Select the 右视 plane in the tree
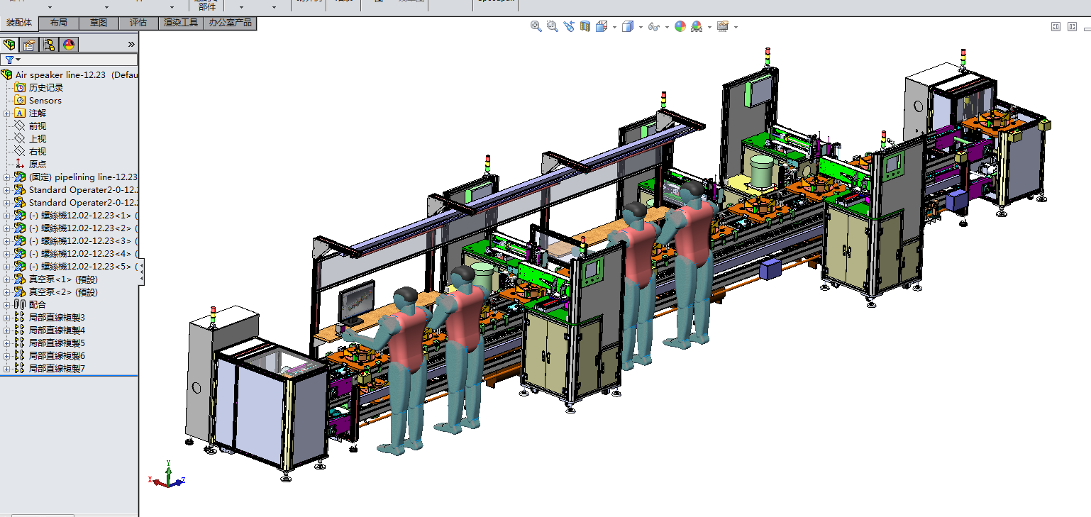Viewport: 1091px width, 517px height. pos(38,151)
